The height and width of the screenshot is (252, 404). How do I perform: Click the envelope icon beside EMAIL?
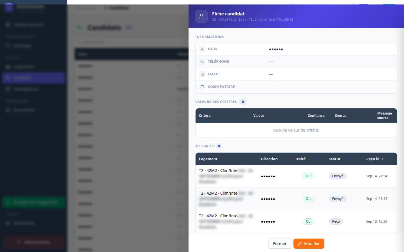tap(202, 74)
